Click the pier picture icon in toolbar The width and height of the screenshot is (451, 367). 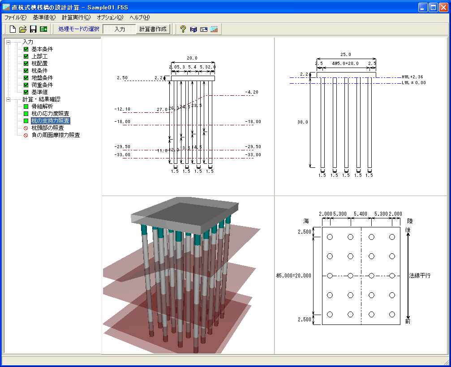point(214,29)
